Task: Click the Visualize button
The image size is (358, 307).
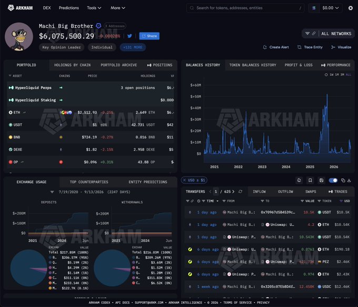Action: coord(341,47)
